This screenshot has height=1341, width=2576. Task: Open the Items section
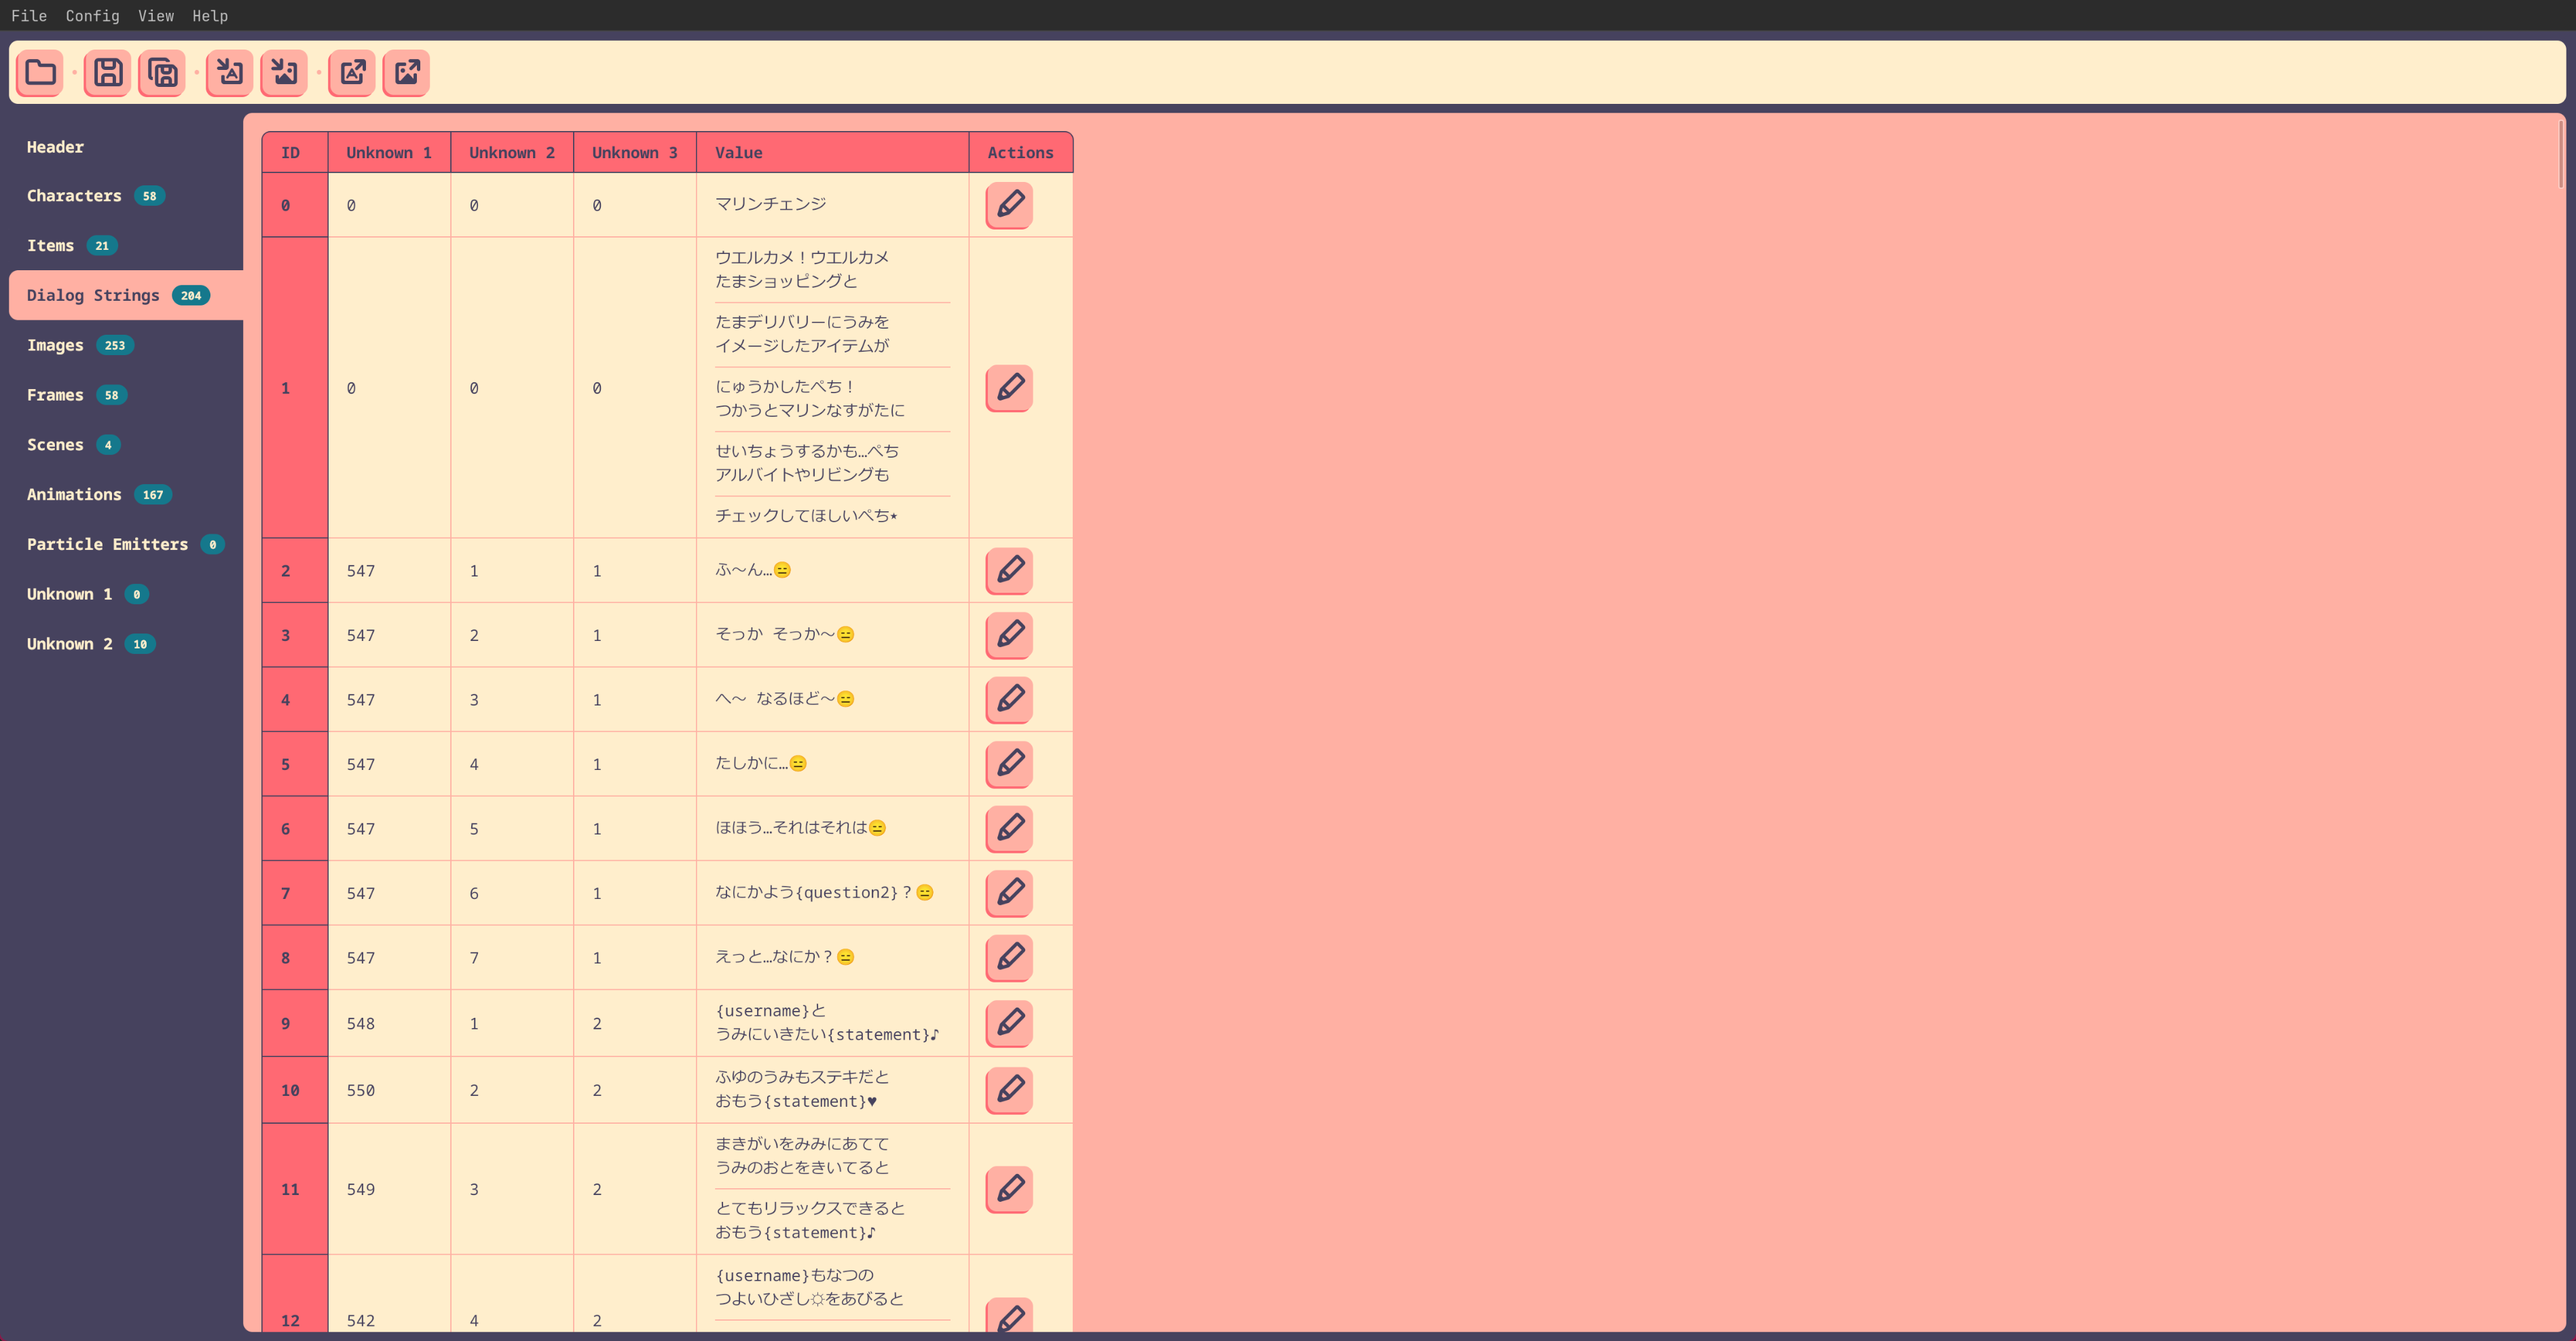point(126,245)
